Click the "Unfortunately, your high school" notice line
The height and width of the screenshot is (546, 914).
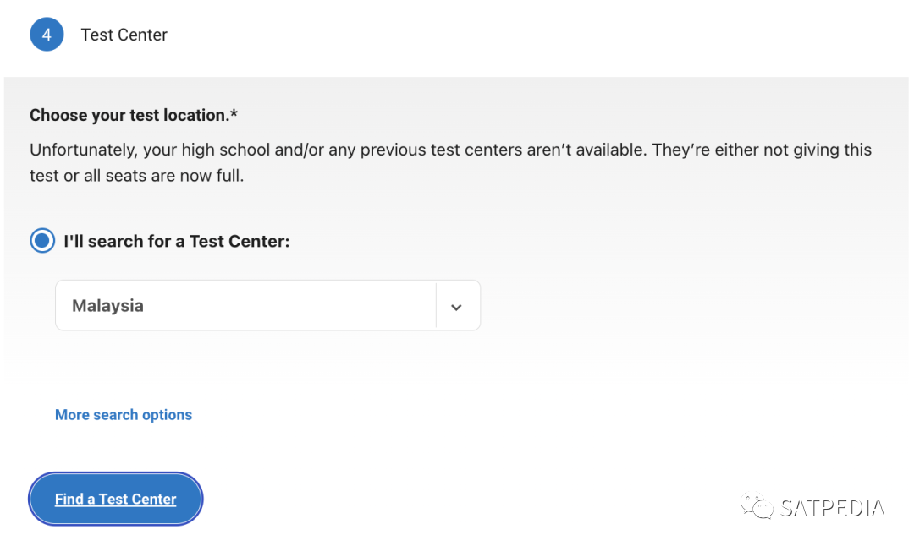tap(450, 150)
